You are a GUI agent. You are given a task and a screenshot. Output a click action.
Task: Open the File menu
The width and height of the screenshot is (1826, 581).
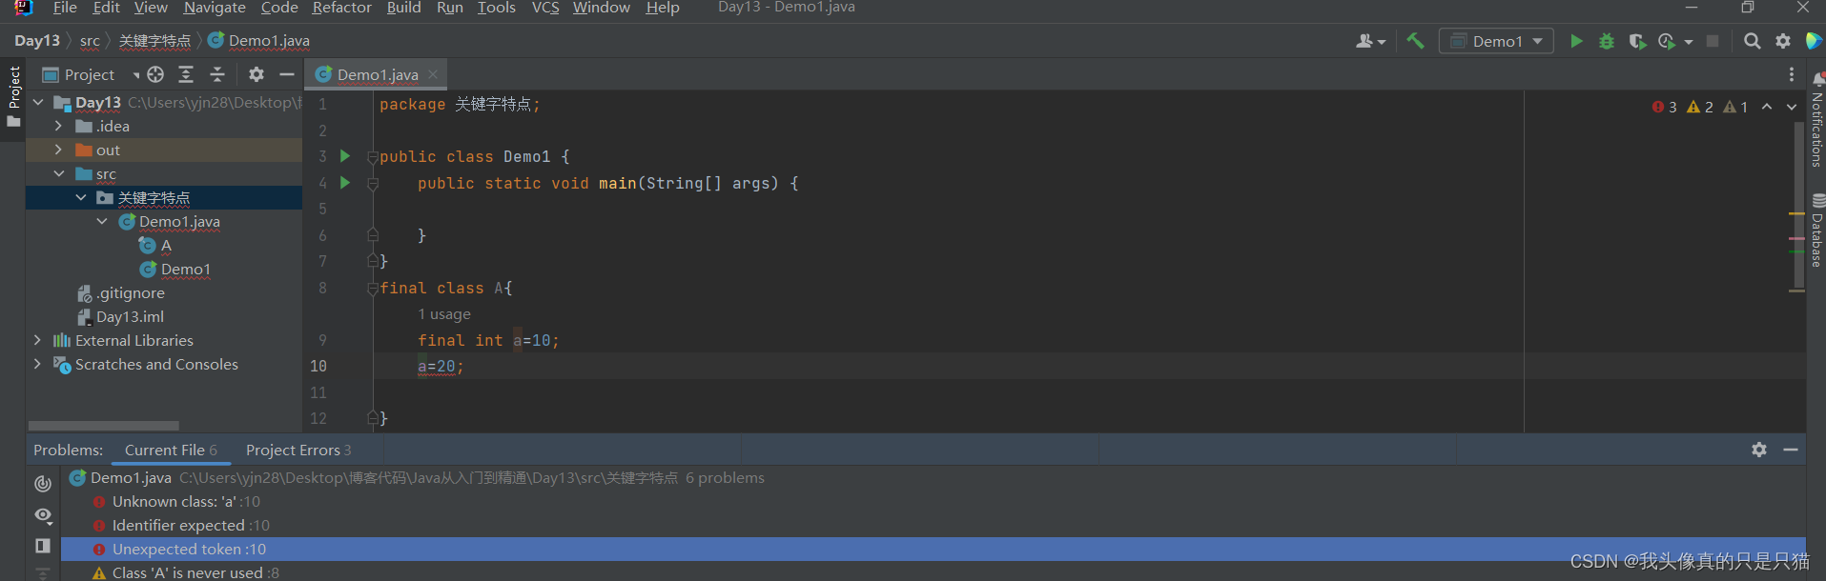pos(65,8)
